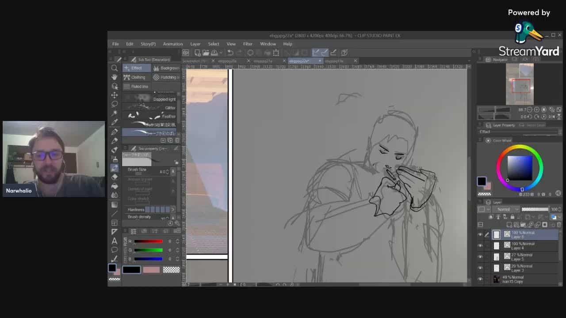The image size is (566, 318).
Task: Click the Undo arrow in toolbar
Action: pos(230,53)
